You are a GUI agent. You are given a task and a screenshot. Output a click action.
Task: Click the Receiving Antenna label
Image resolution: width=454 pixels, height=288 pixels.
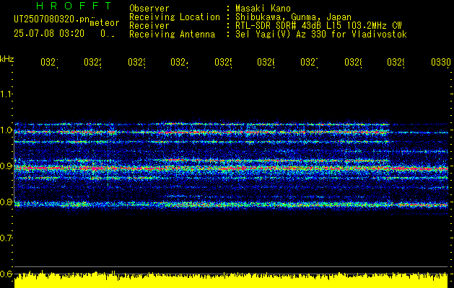[x=173, y=35]
